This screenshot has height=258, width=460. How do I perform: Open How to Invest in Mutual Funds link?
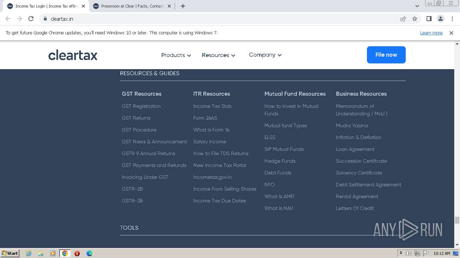coord(291,110)
